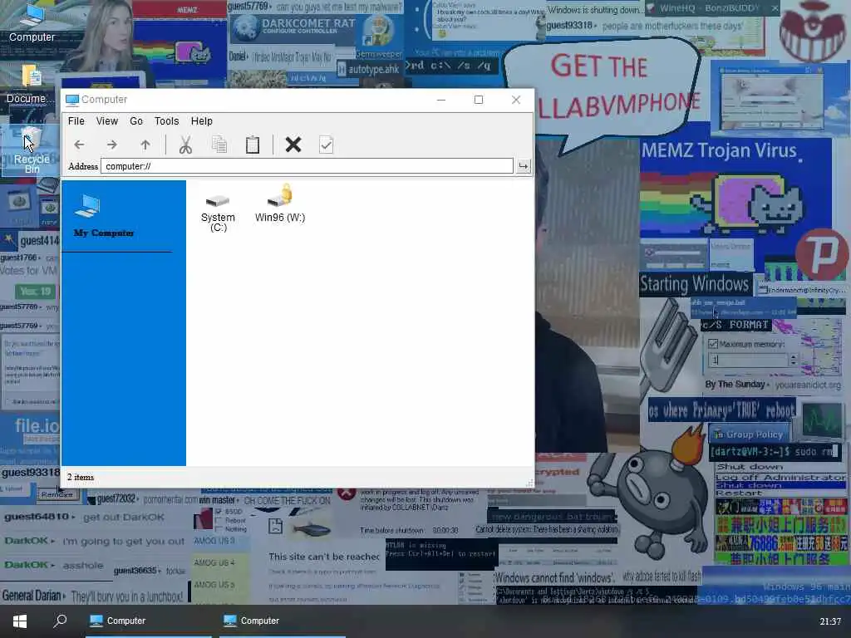Navigate up one folder level

[145, 145]
